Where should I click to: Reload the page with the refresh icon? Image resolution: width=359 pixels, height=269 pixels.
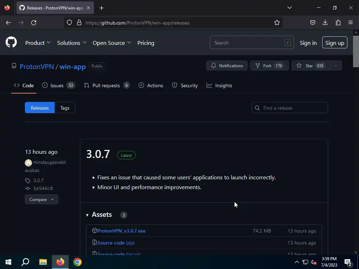coord(34,23)
